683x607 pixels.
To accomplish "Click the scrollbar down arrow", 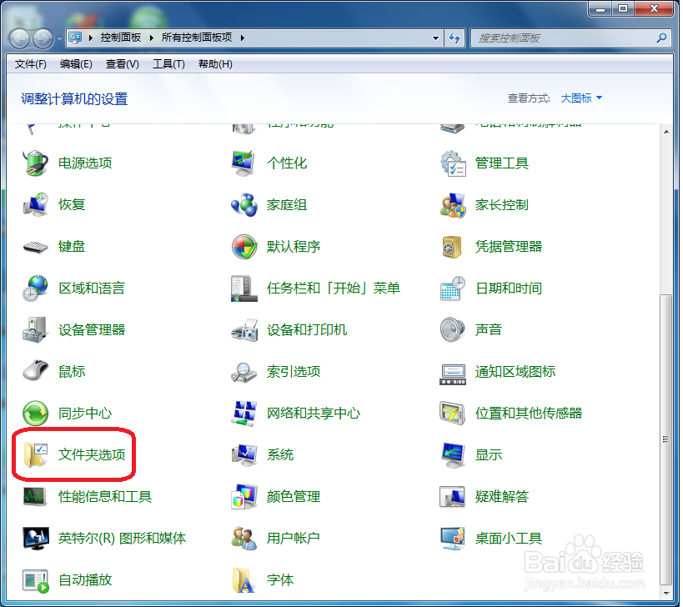I will [666, 593].
